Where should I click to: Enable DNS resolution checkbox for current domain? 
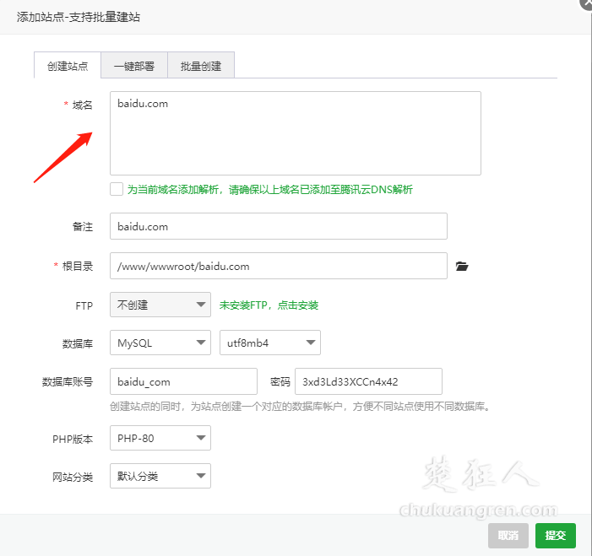click(117, 189)
